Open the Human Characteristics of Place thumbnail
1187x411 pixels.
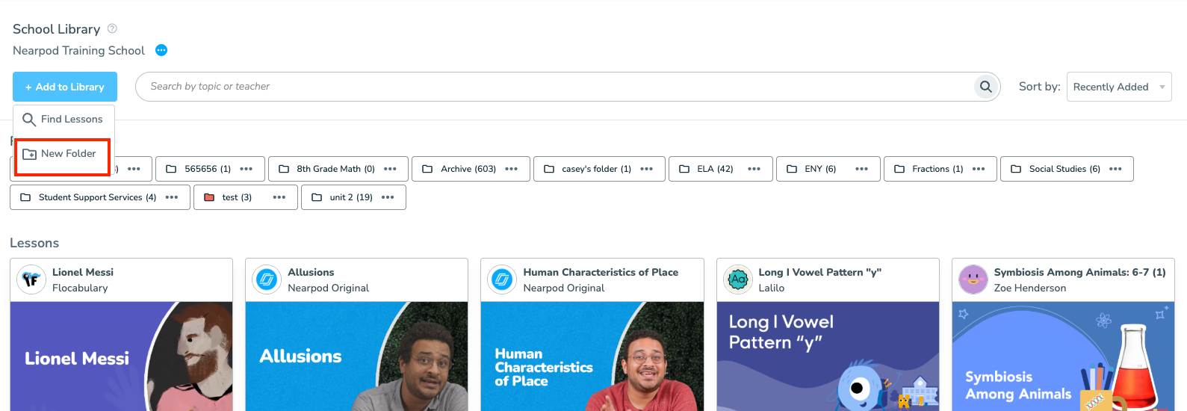[592, 356]
